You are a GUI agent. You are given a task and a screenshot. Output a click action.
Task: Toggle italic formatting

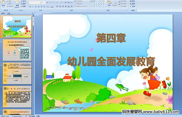pyautogui.click(x=33, y=7)
